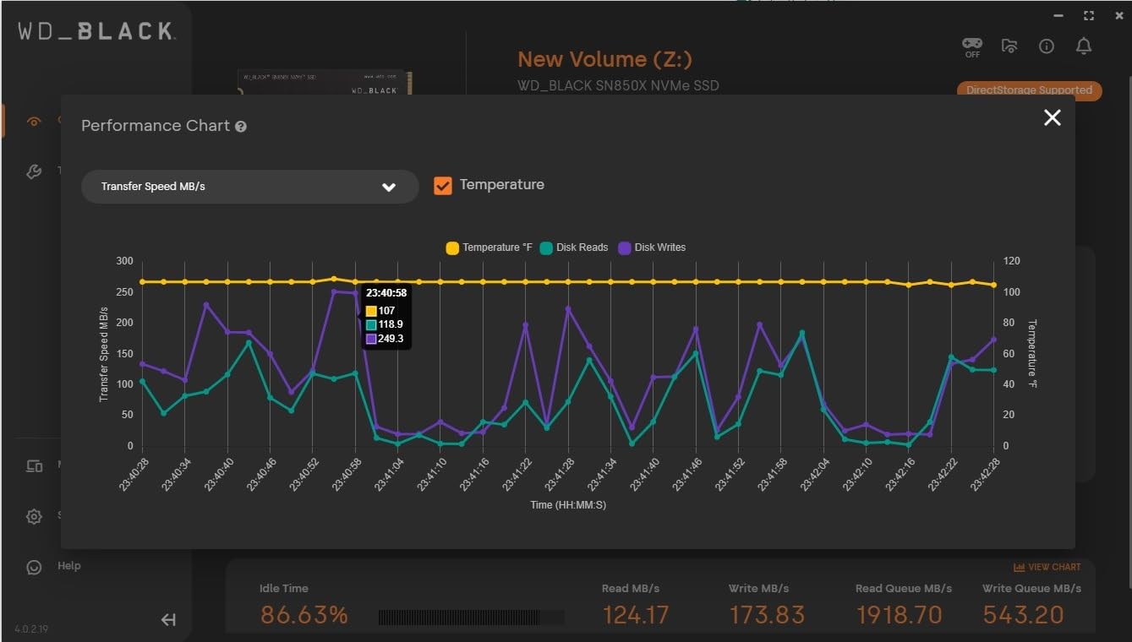Click the Write Queue value 543.20
This screenshot has height=642, width=1132.
[x=1023, y=615]
